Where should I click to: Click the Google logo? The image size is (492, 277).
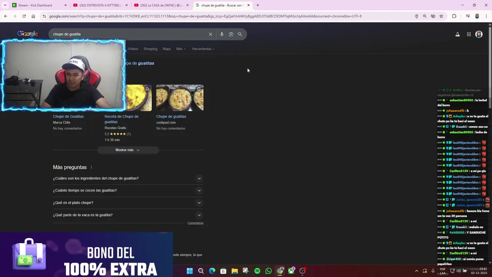(28, 34)
